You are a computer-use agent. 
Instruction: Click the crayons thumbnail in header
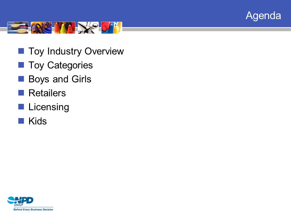65,28
